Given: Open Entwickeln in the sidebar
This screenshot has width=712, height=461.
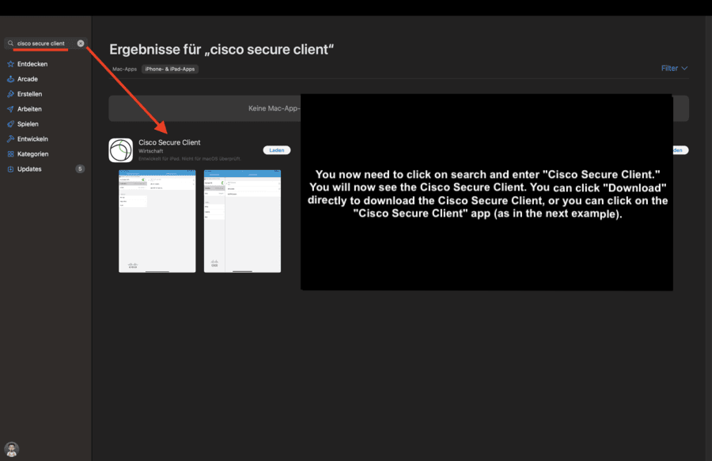Looking at the screenshot, I should 28,139.
